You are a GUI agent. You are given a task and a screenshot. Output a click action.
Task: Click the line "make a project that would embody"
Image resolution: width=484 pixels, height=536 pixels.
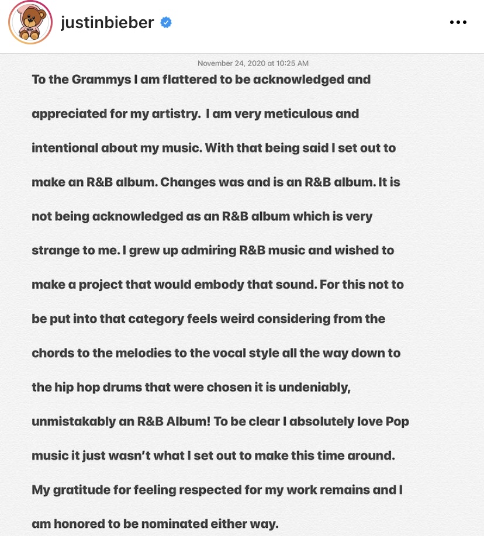click(x=217, y=285)
